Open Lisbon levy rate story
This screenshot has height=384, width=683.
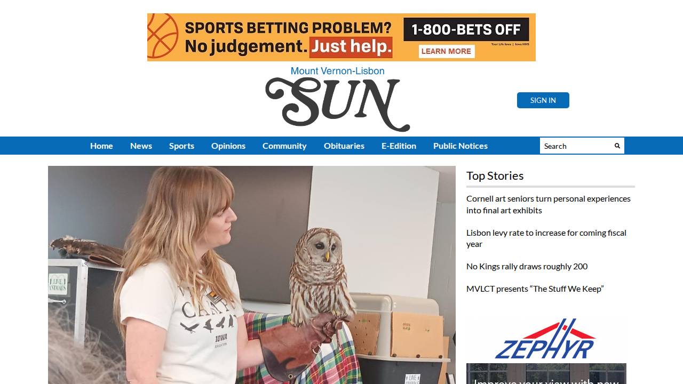546,238
